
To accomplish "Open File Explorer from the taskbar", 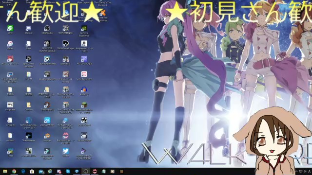I will pos(5,172).
